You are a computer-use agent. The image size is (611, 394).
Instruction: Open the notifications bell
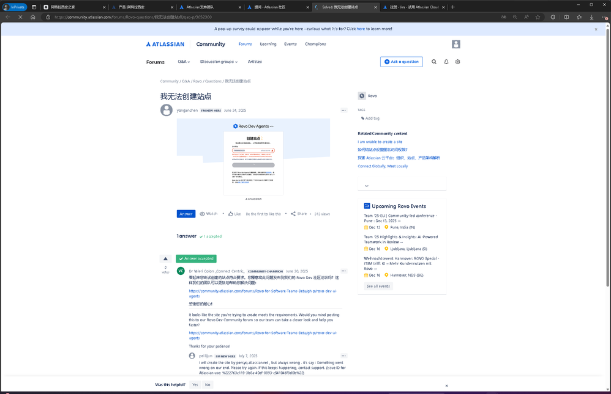click(x=446, y=62)
